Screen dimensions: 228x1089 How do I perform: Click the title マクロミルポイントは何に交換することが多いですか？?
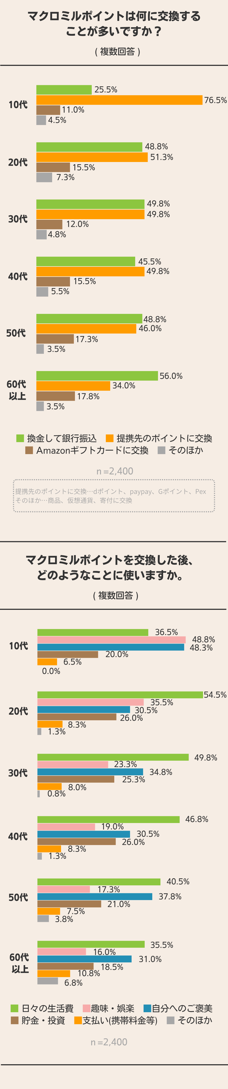tap(114, 24)
